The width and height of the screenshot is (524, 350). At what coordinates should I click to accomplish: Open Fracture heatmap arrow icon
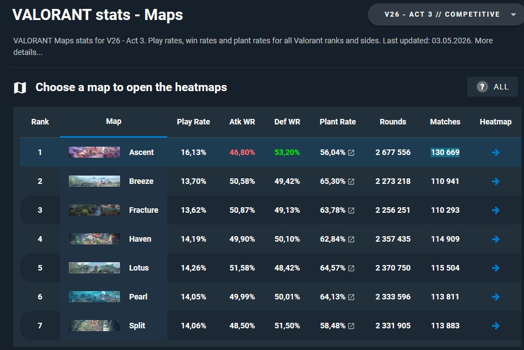496,210
